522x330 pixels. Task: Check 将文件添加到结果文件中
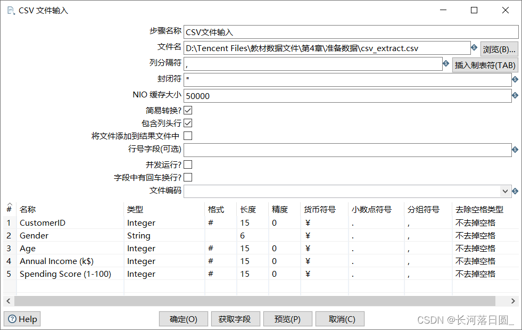[187, 136]
